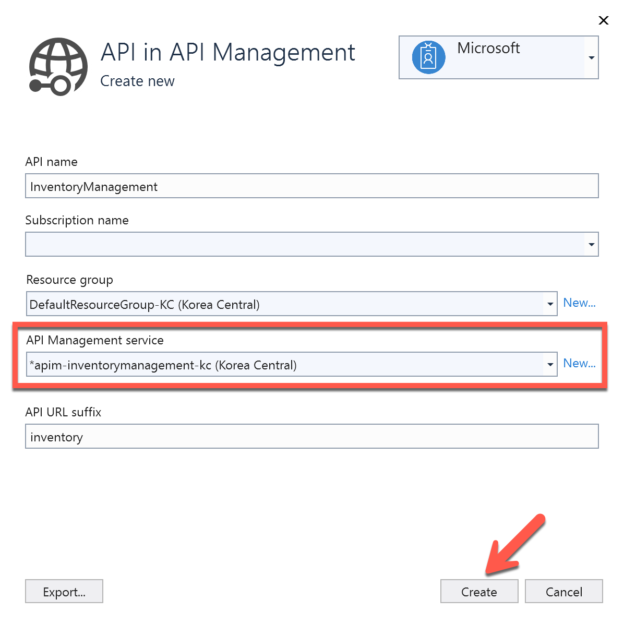The height and width of the screenshot is (624, 624).
Task: Close the API Management dialog
Action: click(x=603, y=20)
